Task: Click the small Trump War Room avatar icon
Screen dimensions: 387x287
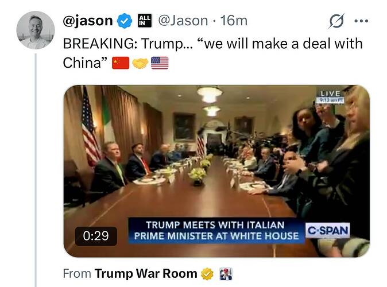Action: click(226, 274)
